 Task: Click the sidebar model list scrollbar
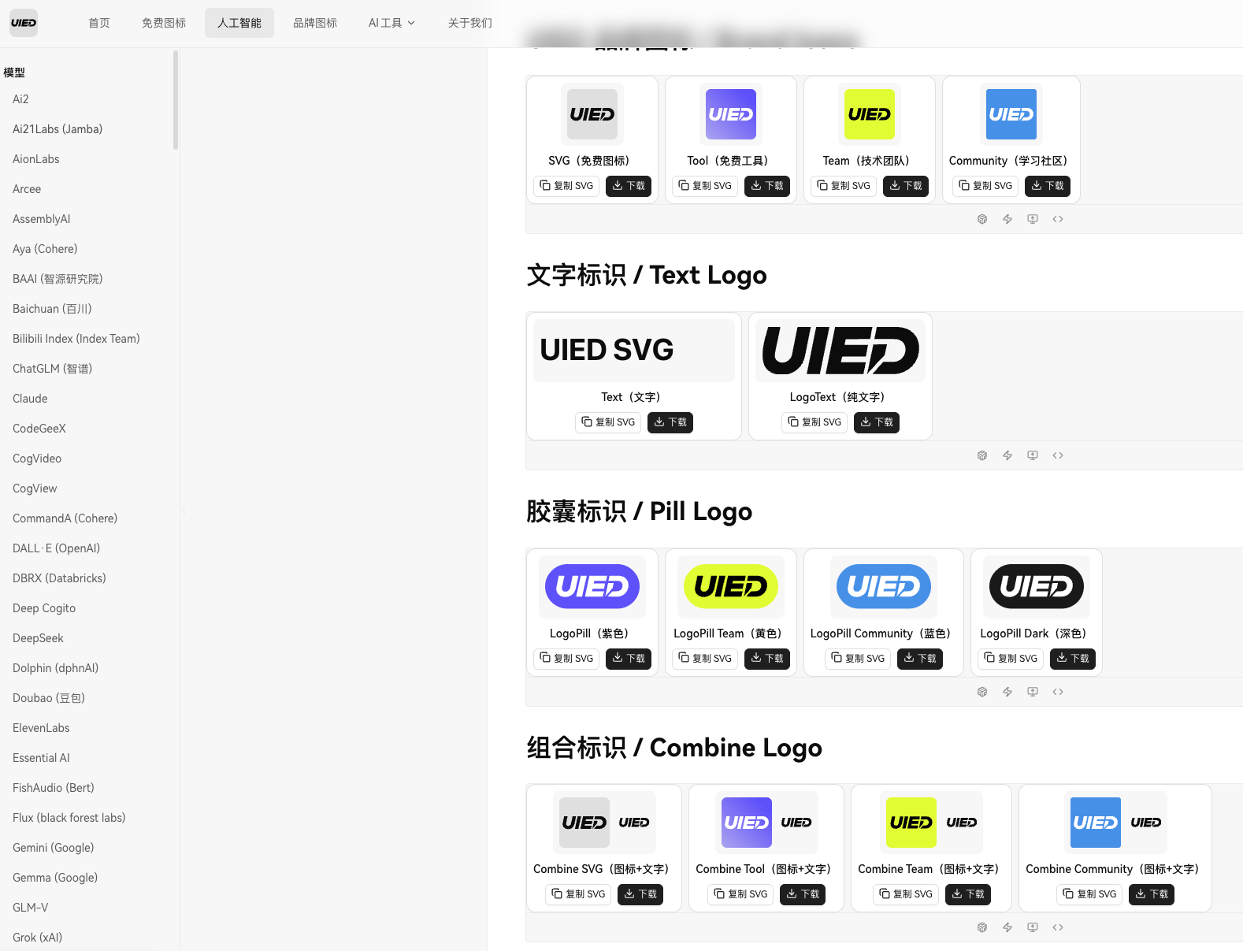click(x=176, y=100)
